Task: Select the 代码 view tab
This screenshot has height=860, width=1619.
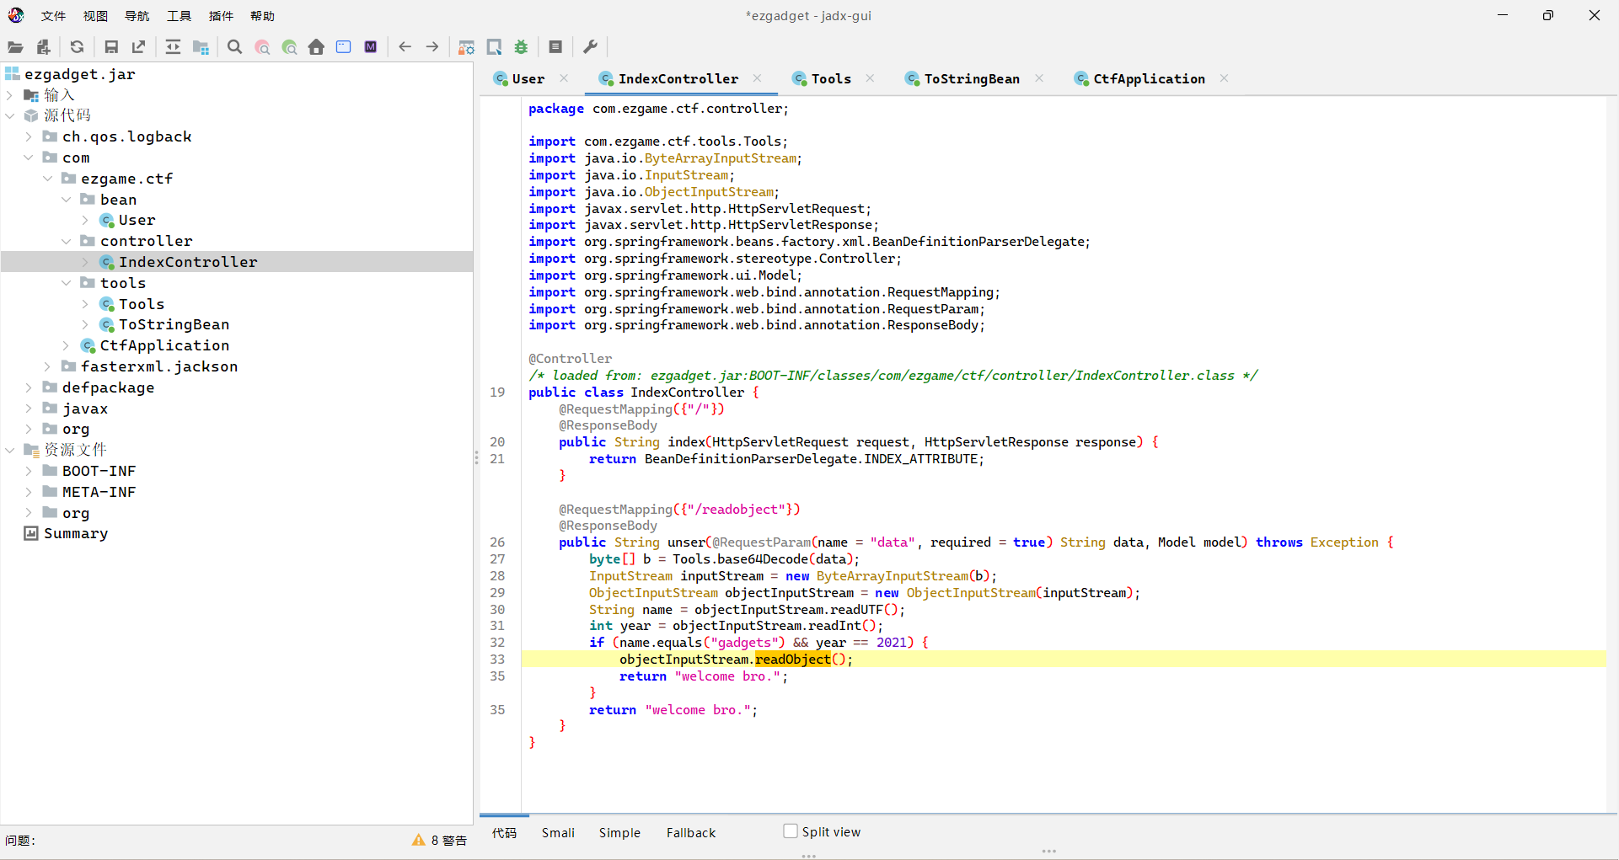Action: coord(504,832)
